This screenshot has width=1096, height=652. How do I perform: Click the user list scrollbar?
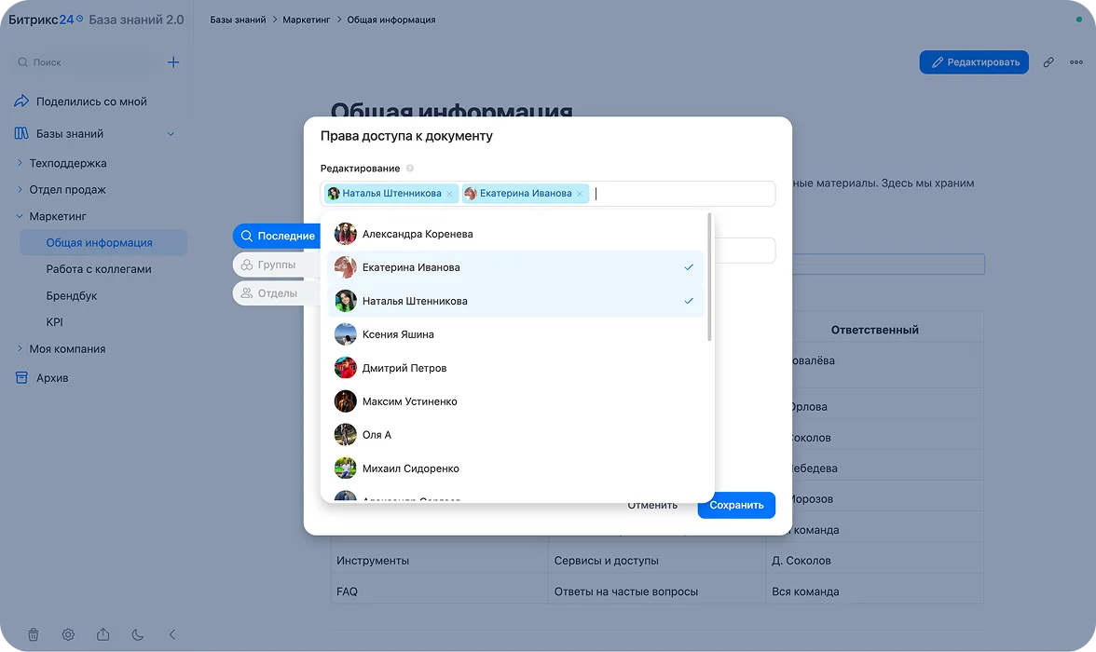[x=709, y=278]
